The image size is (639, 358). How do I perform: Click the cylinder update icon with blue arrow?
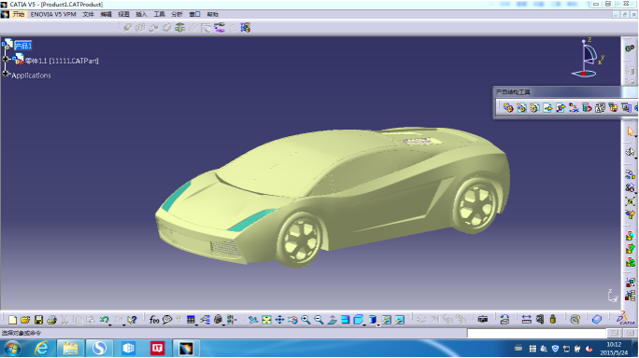(504, 320)
